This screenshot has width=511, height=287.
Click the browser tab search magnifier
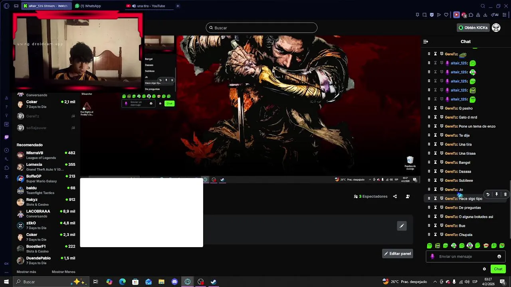(483, 6)
